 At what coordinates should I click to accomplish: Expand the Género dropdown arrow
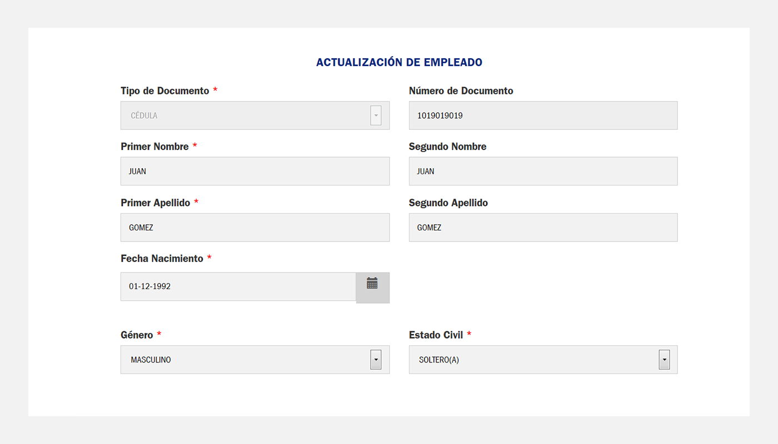pos(376,360)
